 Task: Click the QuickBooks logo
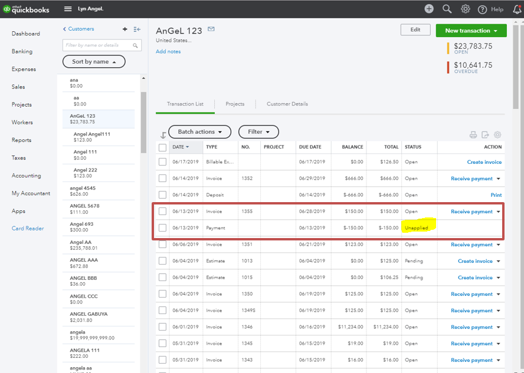tap(26, 9)
